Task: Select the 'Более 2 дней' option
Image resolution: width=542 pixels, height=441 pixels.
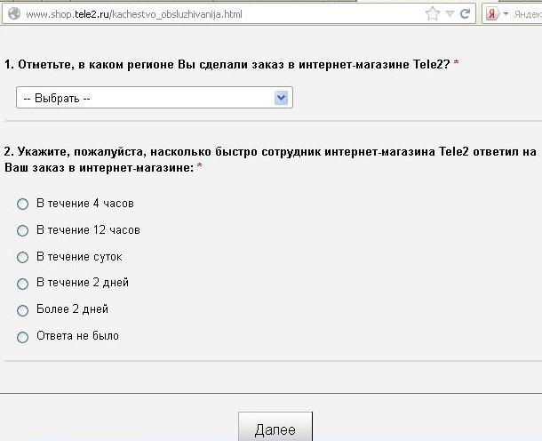Action: coord(23,310)
